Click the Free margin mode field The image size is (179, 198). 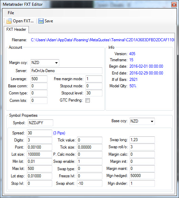click(x=94, y=79)
